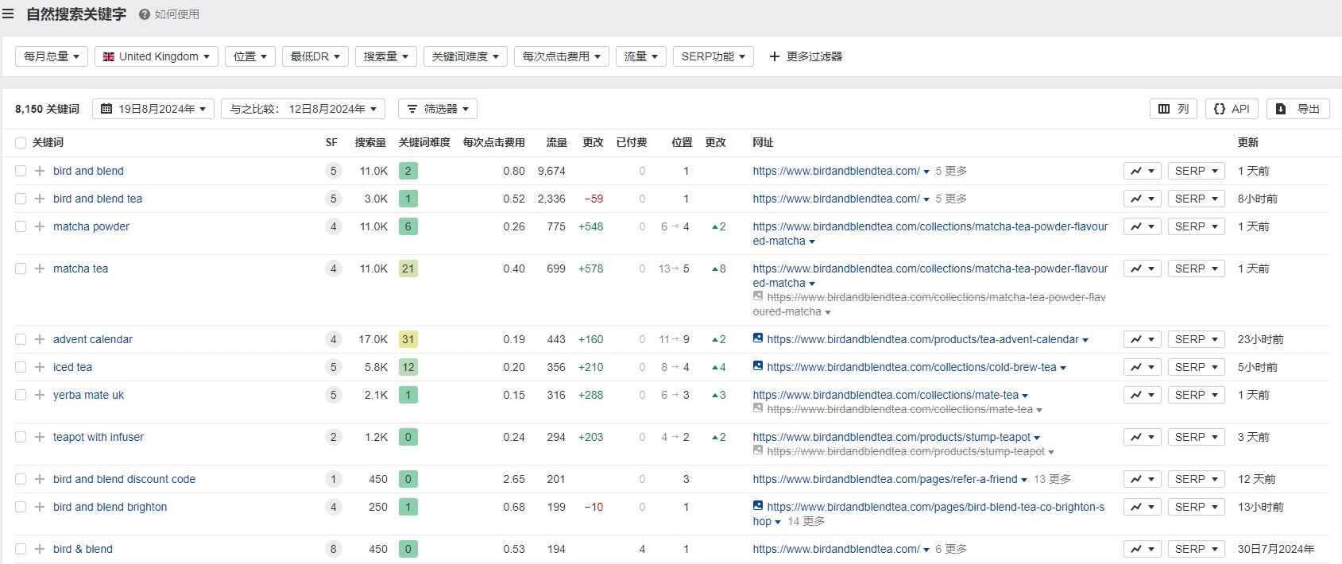This screenshot has height=564, width=1342.
Task: Open trend chart icon for 'iced tea'
Action: tap(1143, 367)
